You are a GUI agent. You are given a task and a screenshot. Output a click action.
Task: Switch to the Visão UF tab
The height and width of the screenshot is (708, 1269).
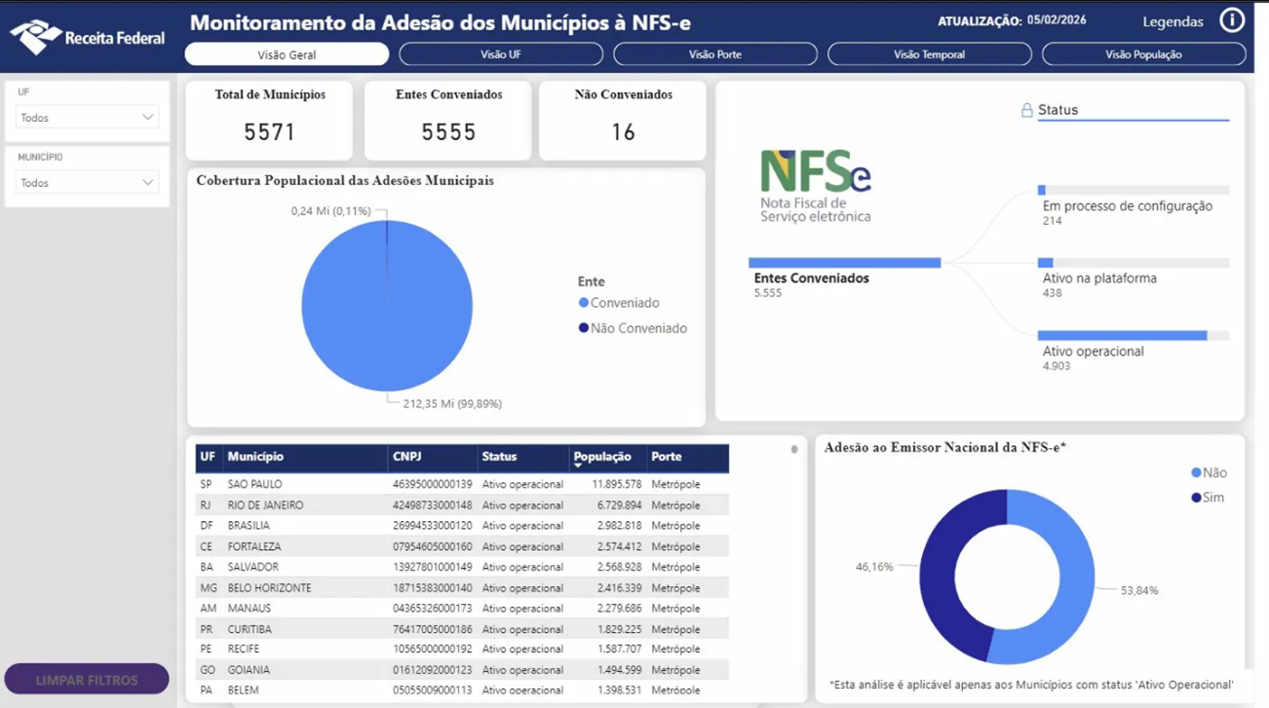tap(501, 55)
